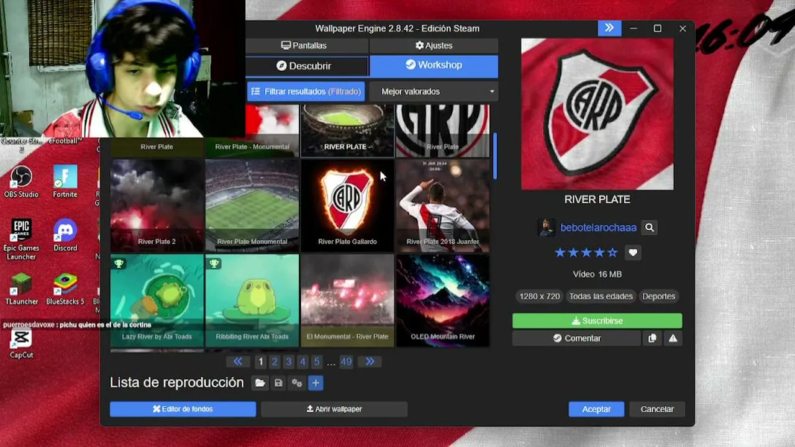
Task: Open playlist settings gears icon
Action: coord(297,383)
